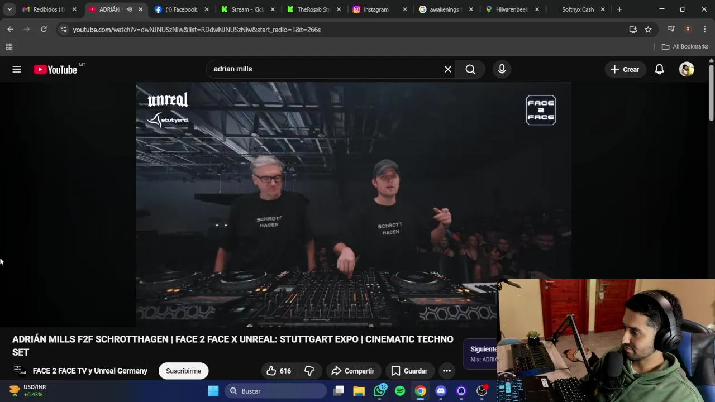Screen dimensions: 715x402
Task: Open FACE 2 FACE TV channel link
Action: (90, 371)
